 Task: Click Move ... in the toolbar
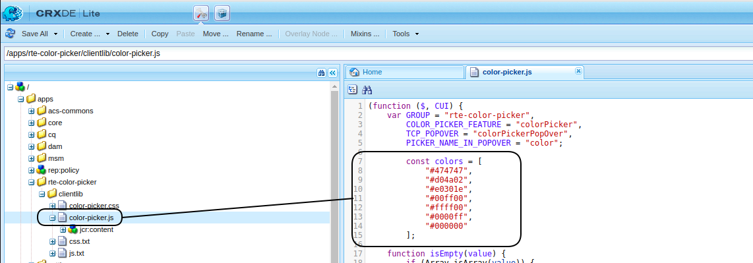point(216,34)
